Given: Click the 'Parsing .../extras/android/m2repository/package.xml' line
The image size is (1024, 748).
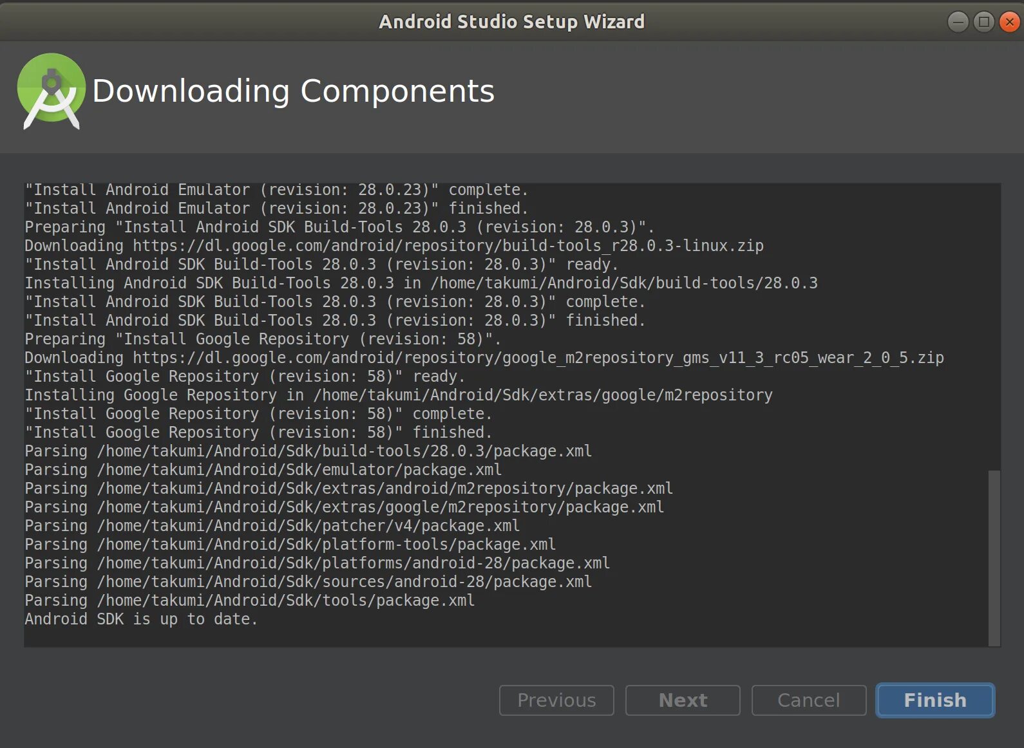Looking at the screenshot, I should coord(349,489).
